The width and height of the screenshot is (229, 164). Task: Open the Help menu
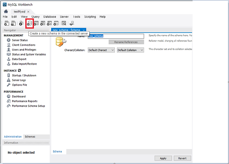[x=103, y=17]
